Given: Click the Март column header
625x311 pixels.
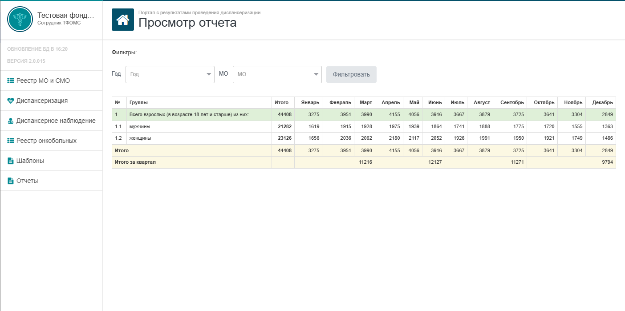Looking at the screenshot, I should point(365,103).
